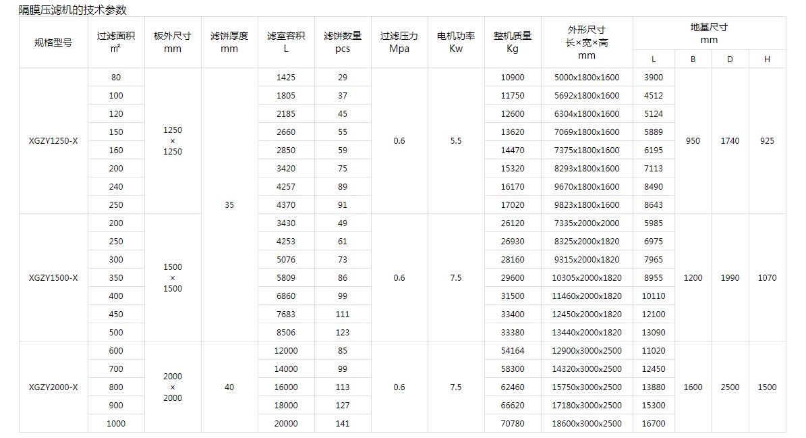Click the 外形尺寸 column header
Image resolution: width=806 pixels, height=438 pixels.
tap(587, 43)
